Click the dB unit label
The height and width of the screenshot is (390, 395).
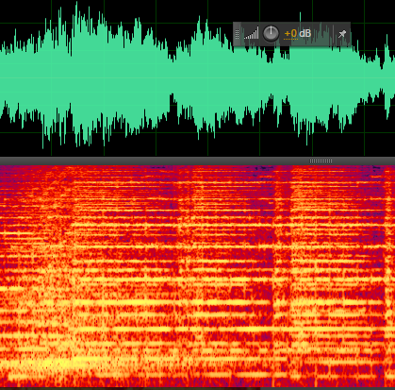point(304,33)
